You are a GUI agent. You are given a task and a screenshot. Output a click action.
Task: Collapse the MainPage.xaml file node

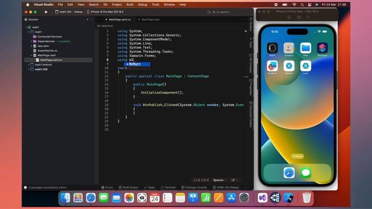[31, 55]
